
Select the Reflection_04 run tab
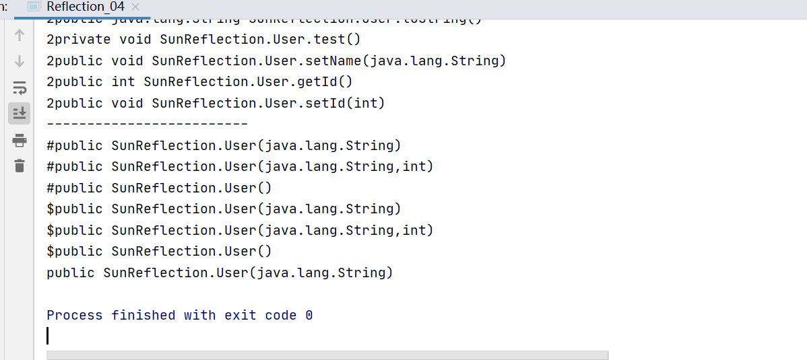(85, 7)
